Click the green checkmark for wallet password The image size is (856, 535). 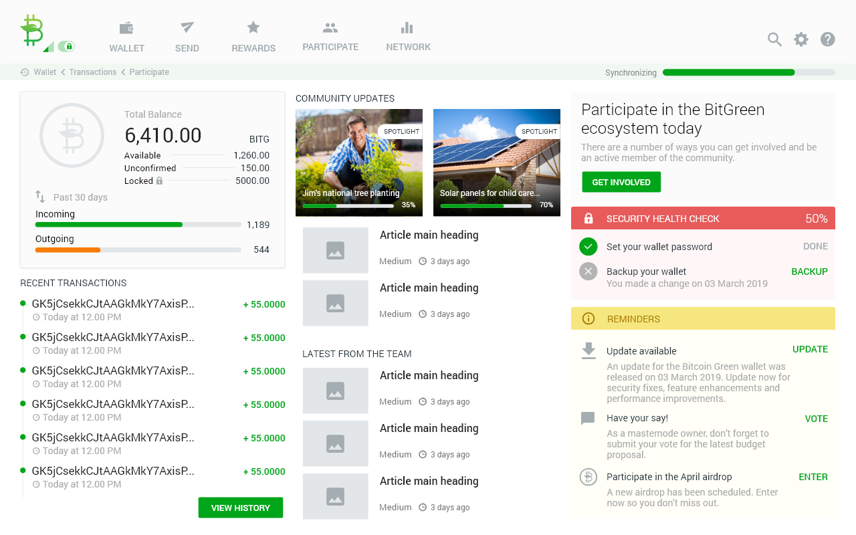(x=588, y=247)
